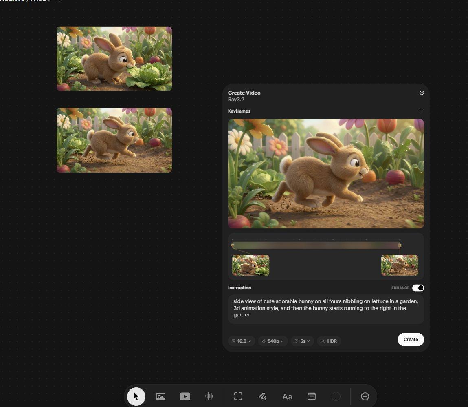Pick the dark circle color swatch
The width and height of the screenshot is (468, 407).
(336, 396)
